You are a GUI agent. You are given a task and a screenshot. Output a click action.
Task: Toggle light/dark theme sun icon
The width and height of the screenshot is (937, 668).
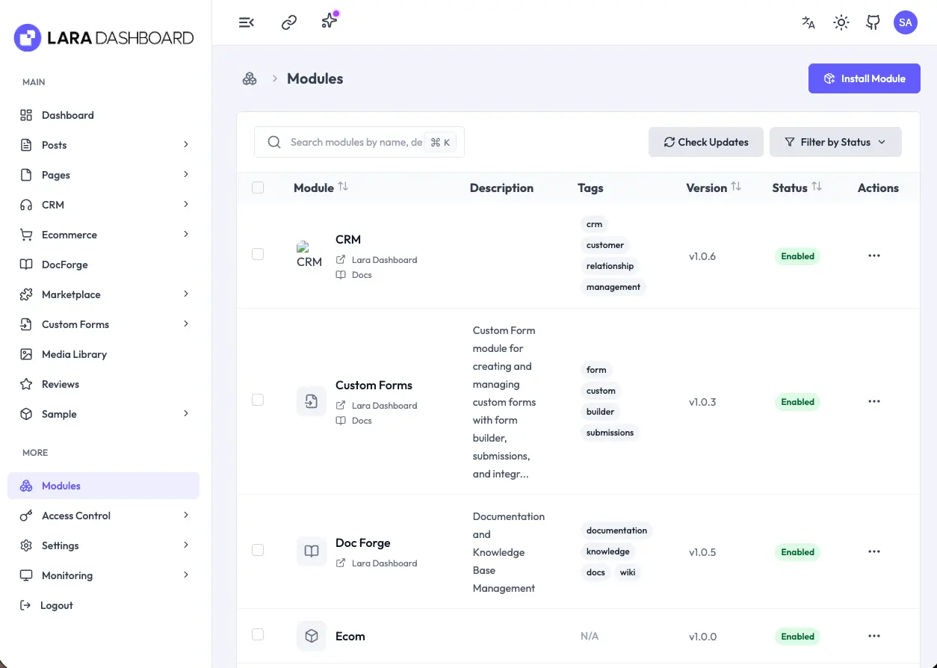[x=841, y=22]
